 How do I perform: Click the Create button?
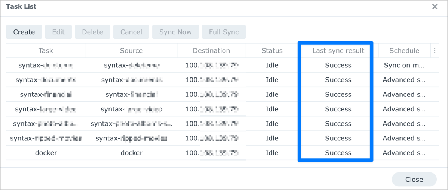[x=24, y=32]
